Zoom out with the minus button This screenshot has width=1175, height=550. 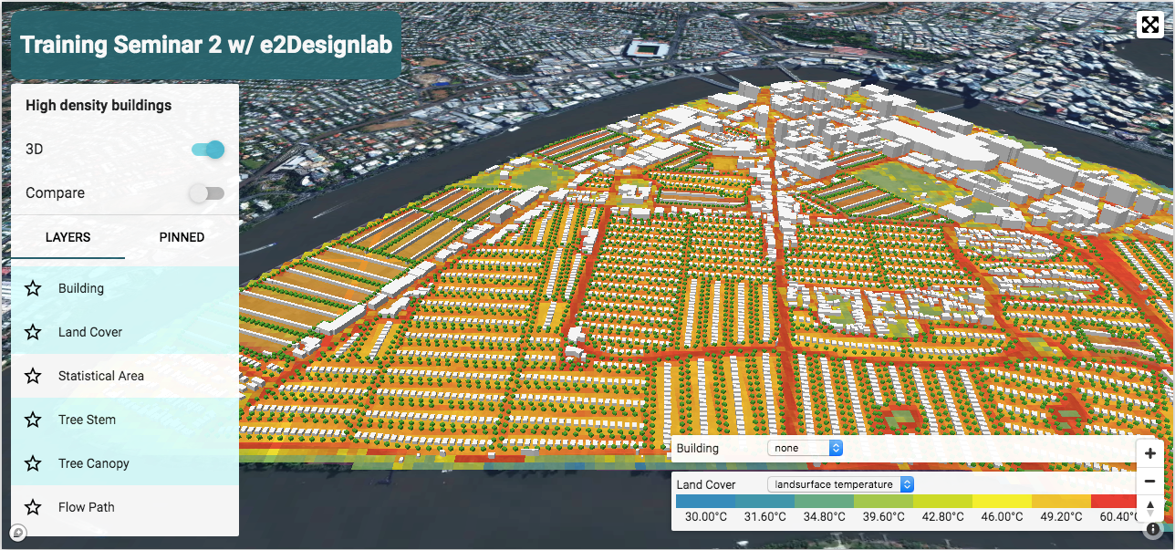1150,480
